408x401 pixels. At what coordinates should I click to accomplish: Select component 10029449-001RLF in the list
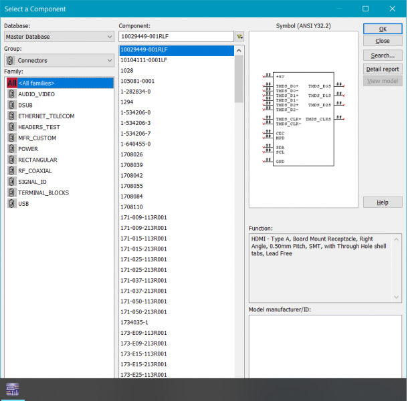click(177, 49)
